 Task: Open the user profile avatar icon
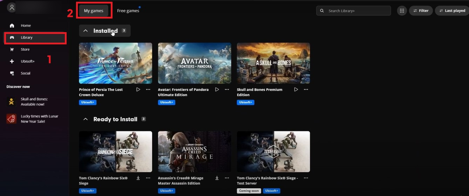point(12,7)
